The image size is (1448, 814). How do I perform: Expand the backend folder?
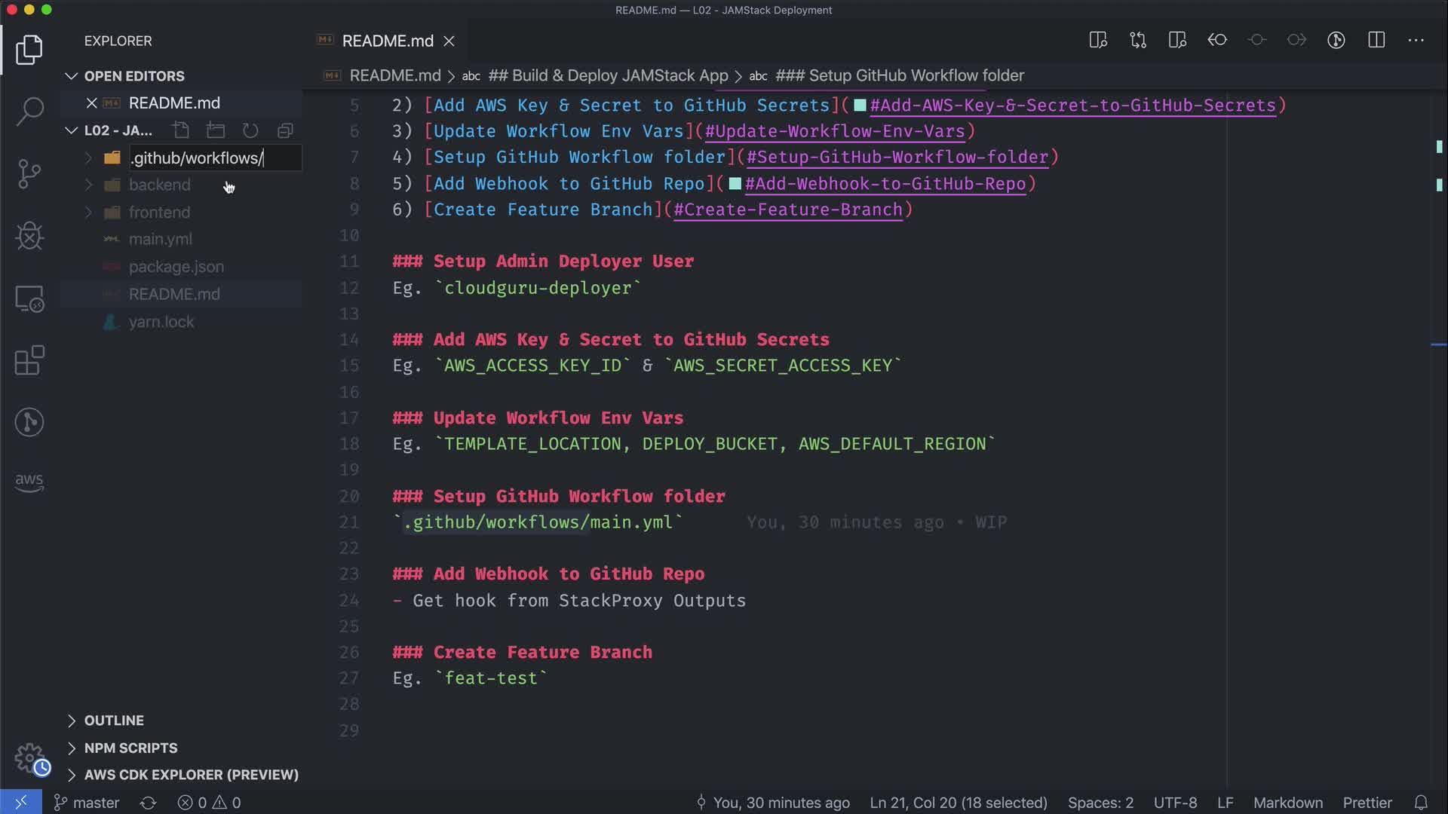click(159, 185)
